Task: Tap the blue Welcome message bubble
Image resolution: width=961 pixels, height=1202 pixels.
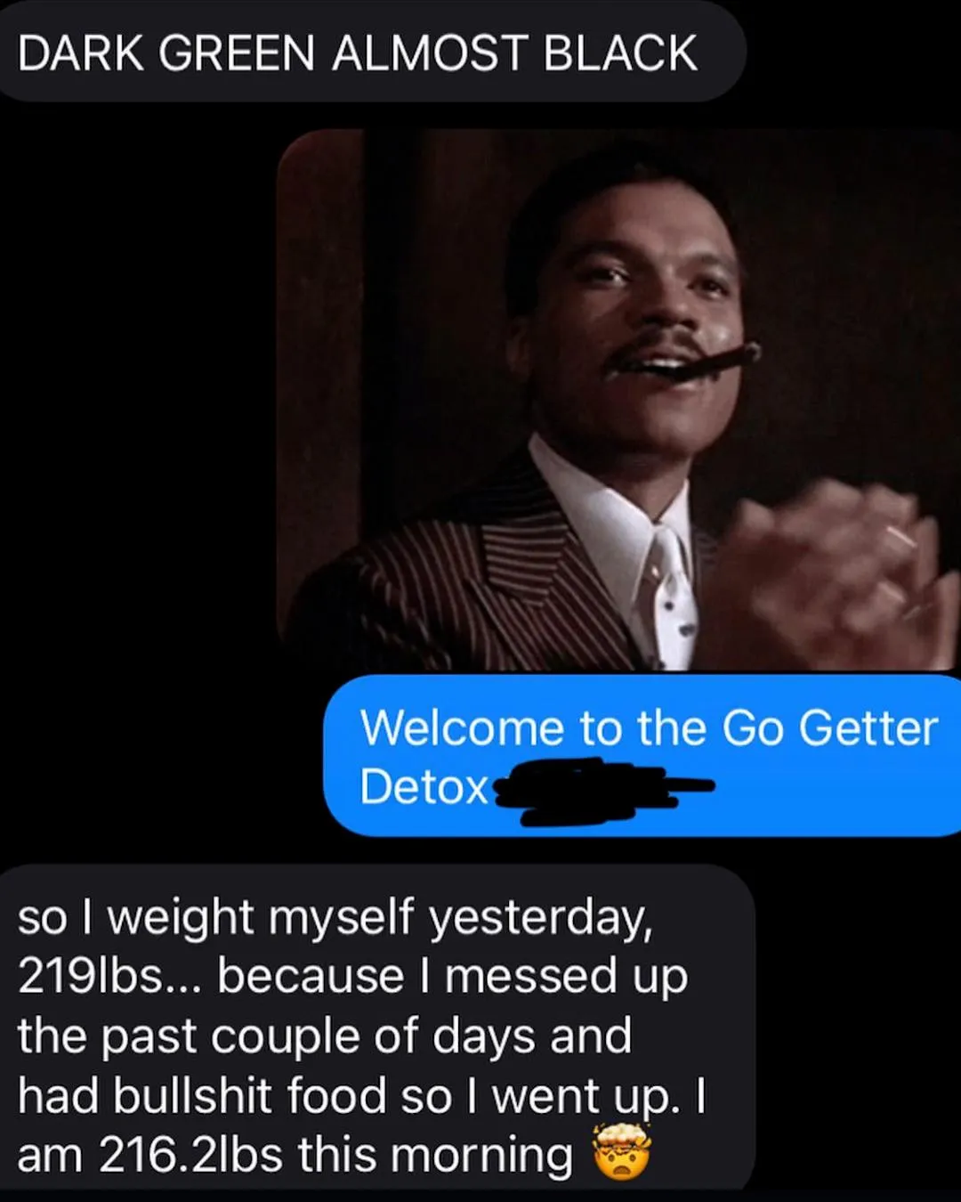Action: 642,756
